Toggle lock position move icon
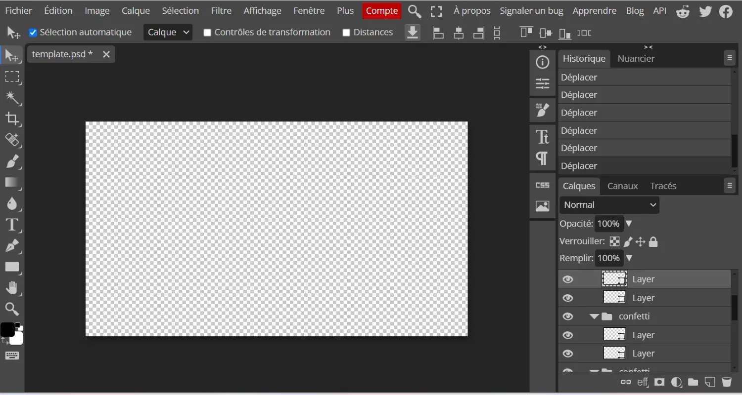Screen dimensions: 742x395 pyautogui.click(x=640, y=242)
